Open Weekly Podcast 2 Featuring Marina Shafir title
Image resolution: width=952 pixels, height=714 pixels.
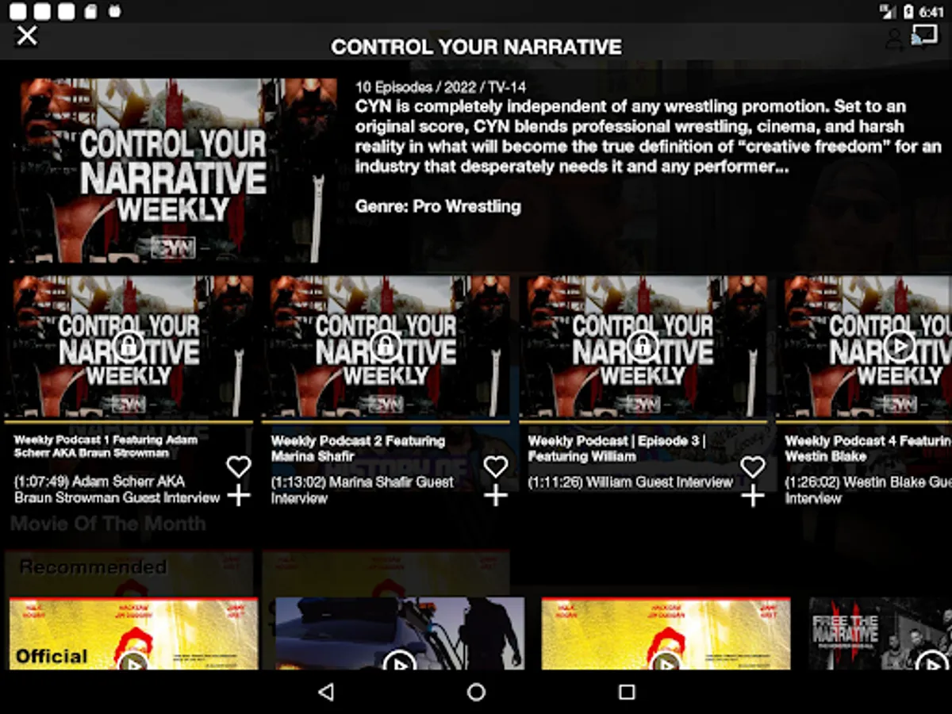point(358,448)
